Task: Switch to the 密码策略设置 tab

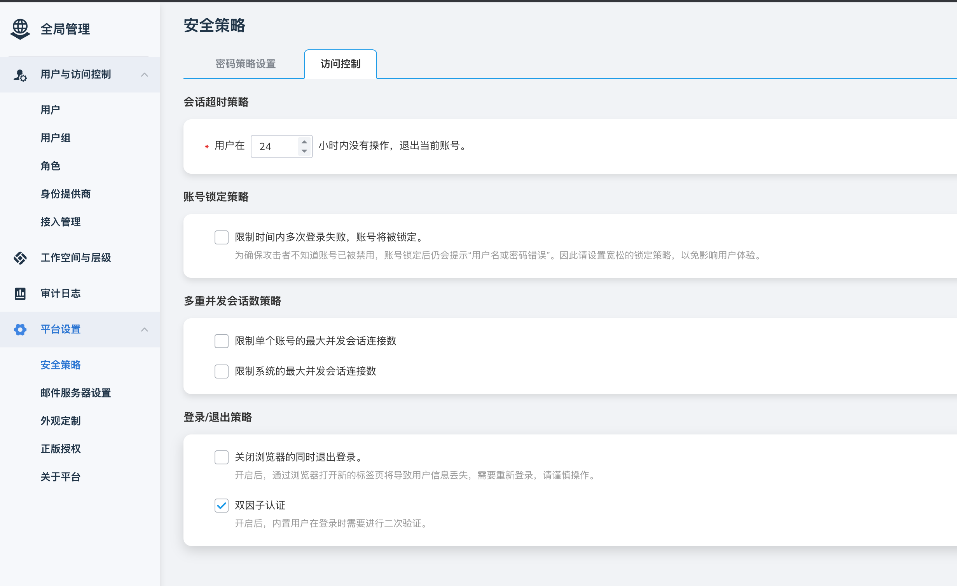Action: [x=245, y=64]
